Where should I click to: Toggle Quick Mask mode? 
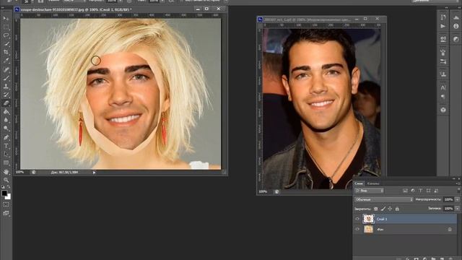coord(6,204)
